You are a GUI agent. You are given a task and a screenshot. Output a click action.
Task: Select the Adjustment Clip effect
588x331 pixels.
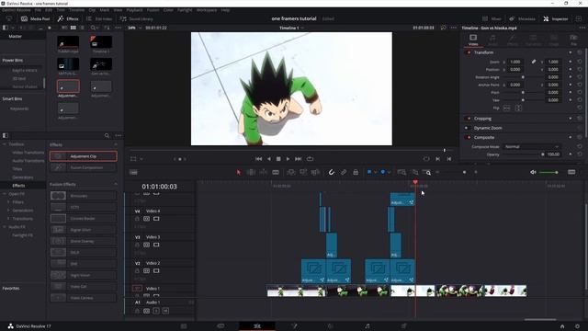84,156
